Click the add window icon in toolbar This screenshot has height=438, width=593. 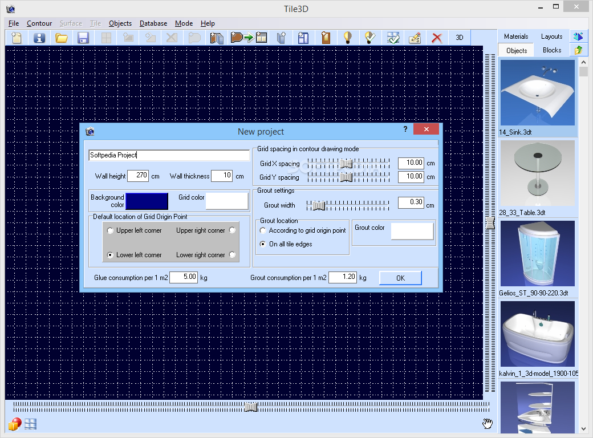click(x=303, y=38)
